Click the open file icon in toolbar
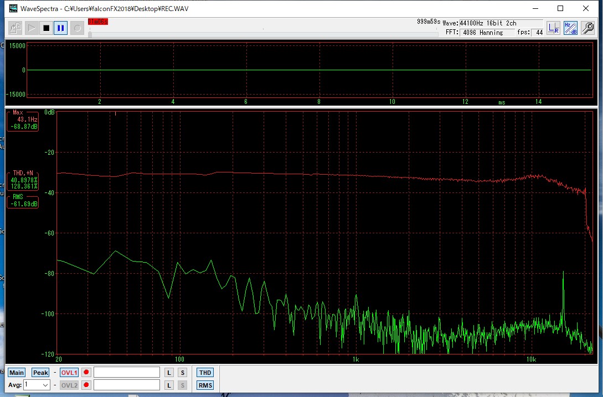 (16, 28)
